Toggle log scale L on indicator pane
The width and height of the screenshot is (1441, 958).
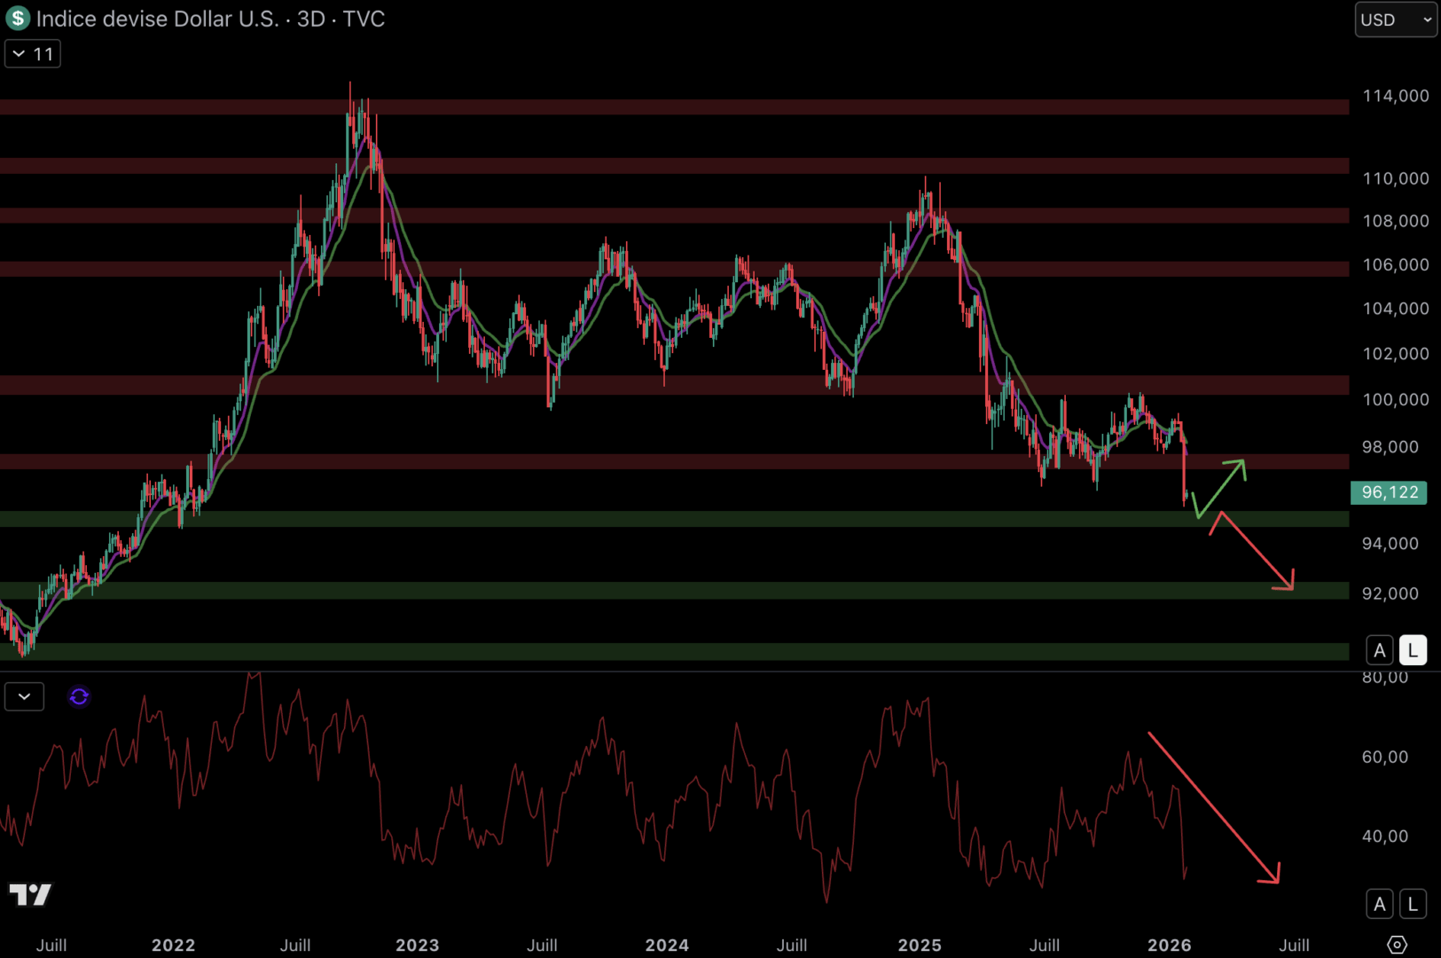click(x=1413, y=904)
